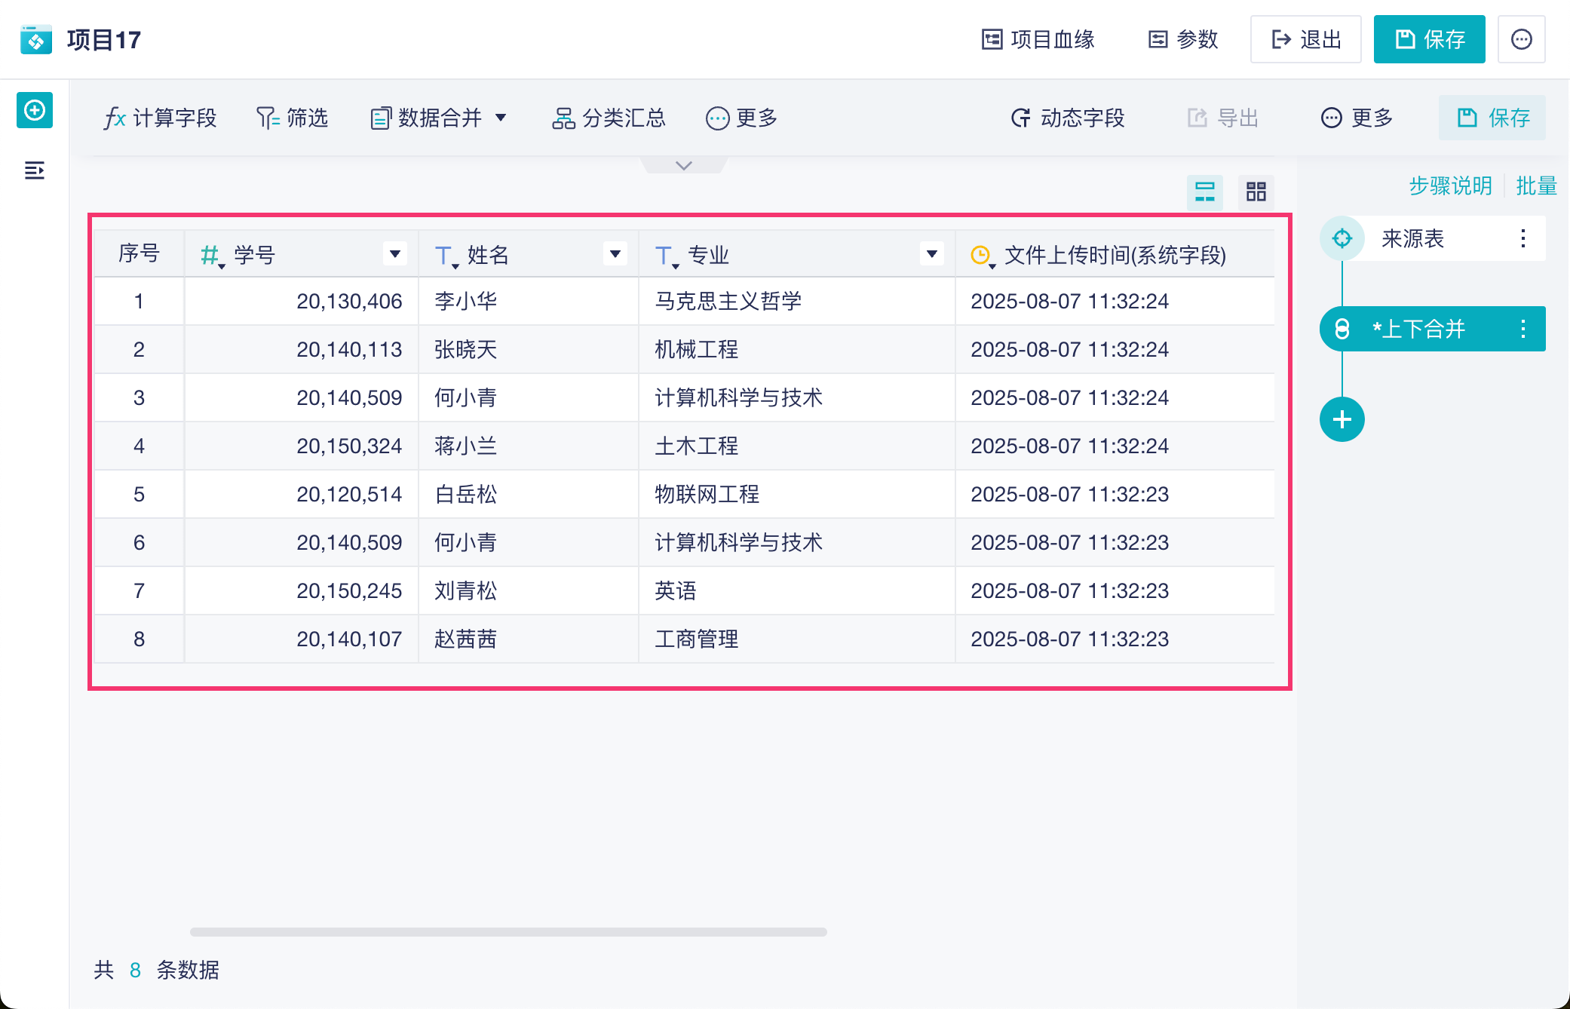Change 文件上传时间 clock type icon
Screen dimensions: 1570x1009
pyautogui.click(x=981, y=255)
